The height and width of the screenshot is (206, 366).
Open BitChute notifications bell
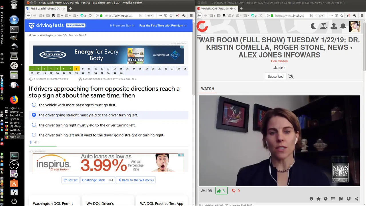tap(343, 26)
